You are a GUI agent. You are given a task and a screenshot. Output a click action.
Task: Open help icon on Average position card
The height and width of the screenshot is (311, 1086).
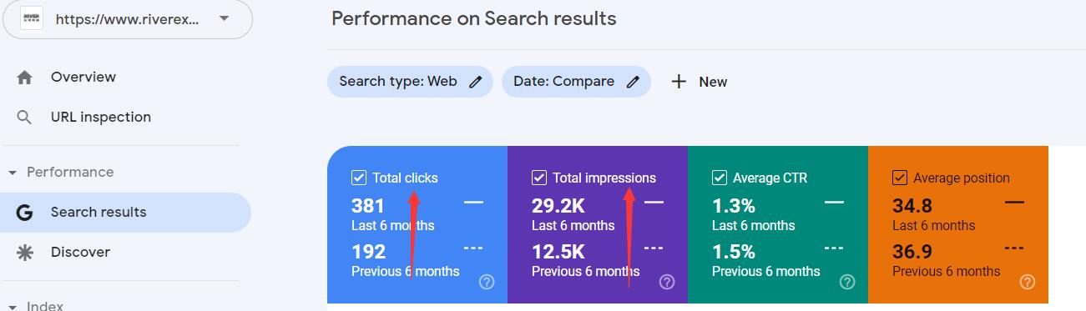click(x=1028, y=282)
